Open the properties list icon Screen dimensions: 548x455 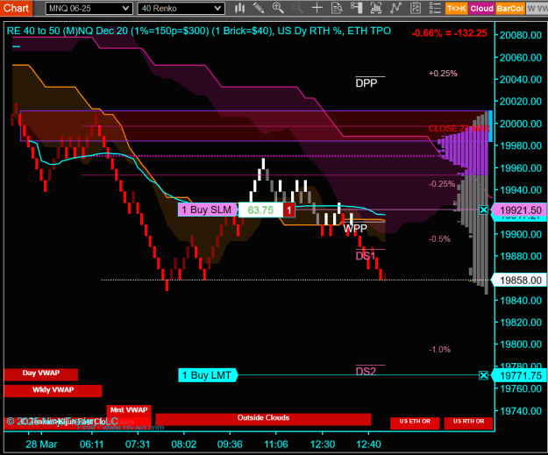click(x=435, y=8)
